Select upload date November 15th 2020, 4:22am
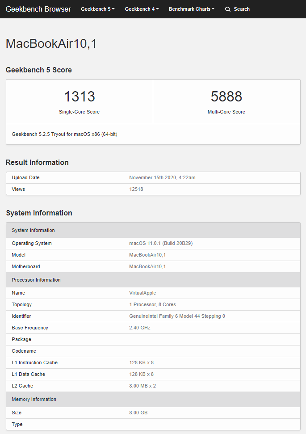The image size is (306, 434). (x=163, y=178)
